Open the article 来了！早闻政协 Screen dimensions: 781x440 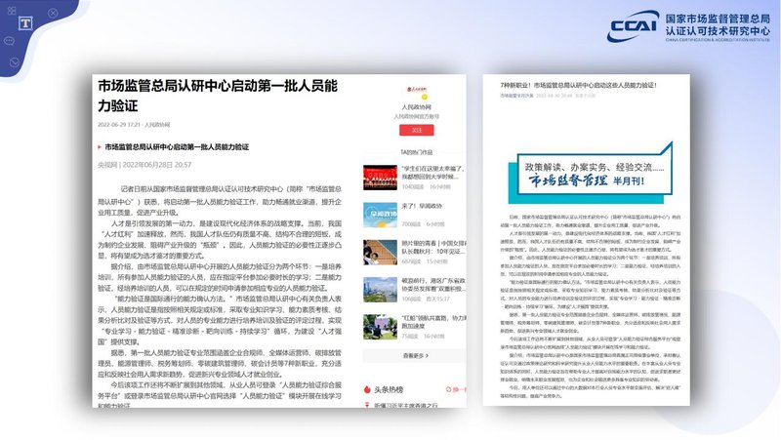[x=422, y=206]
